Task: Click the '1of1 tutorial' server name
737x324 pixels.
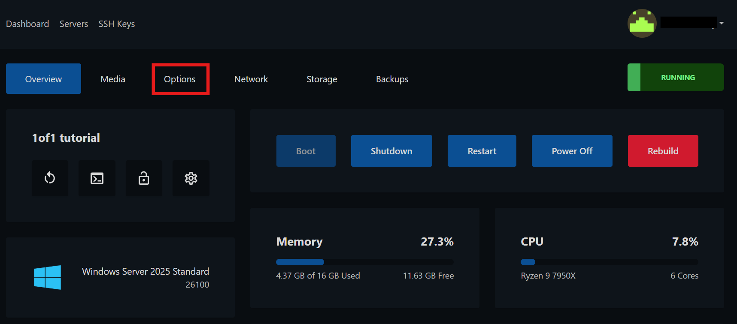Action: point(66,138)
